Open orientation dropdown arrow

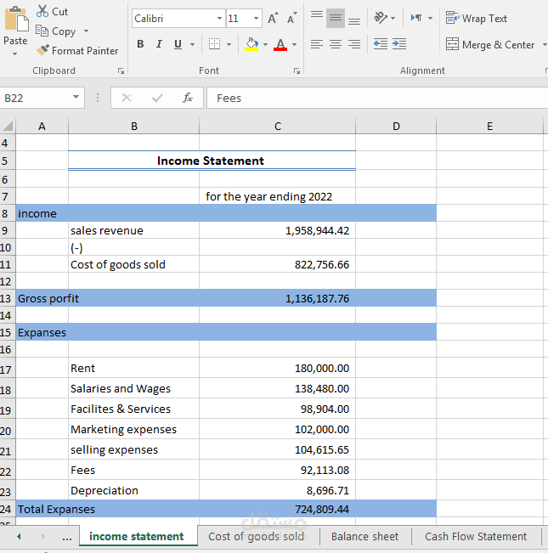[393, 18]
